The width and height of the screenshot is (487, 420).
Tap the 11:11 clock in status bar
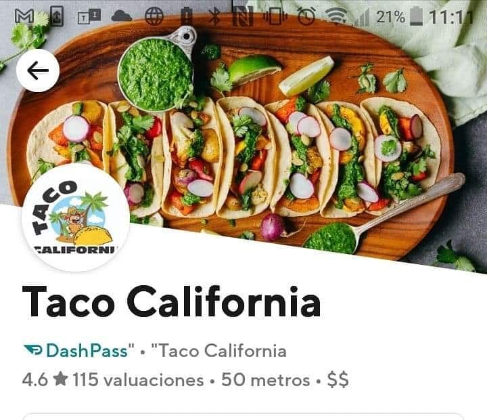pos(451,17)
